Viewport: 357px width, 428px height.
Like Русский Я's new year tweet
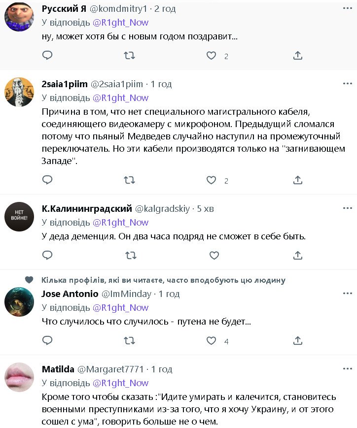pyautogui.click(x=212, y=56)
